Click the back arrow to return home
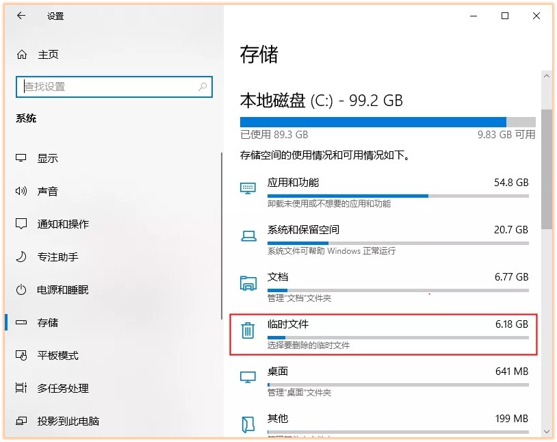The image size is (557, 442). click(x=21, y=16)
